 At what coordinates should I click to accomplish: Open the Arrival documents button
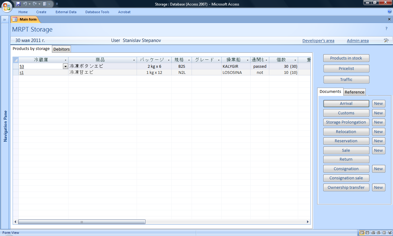[x=346, y=104]
